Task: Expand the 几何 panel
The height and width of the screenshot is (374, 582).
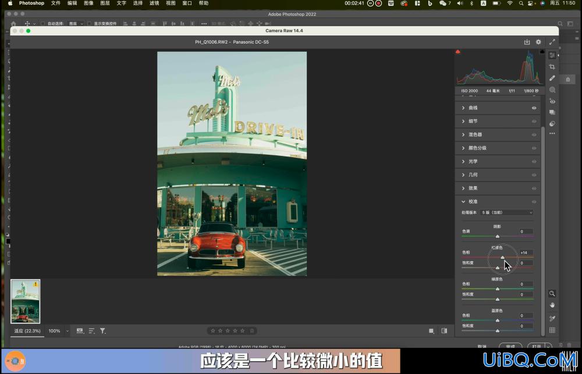Action: tap(463, 174)
